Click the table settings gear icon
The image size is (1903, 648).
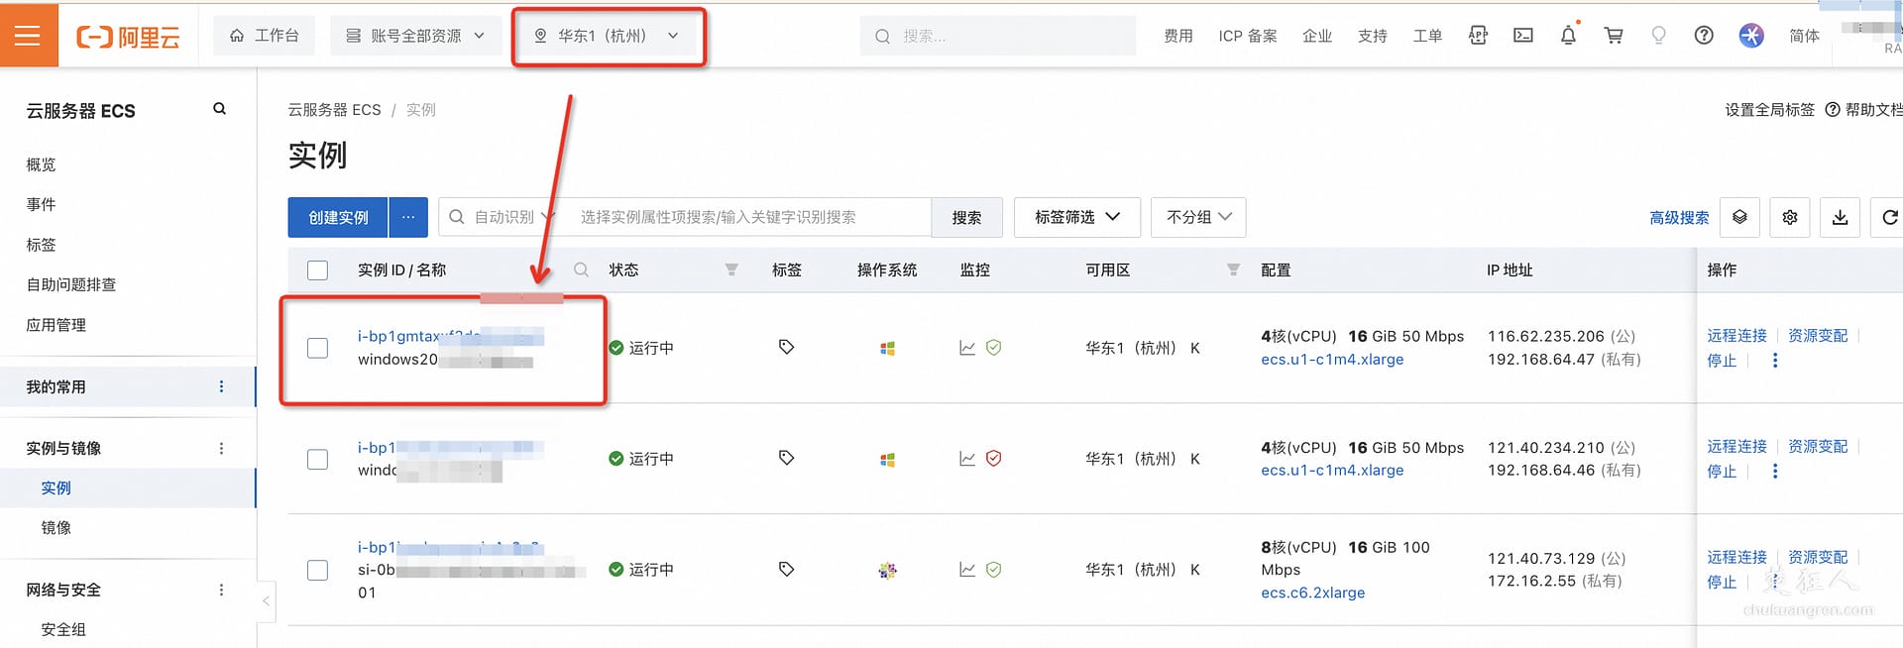[1790, 217]
